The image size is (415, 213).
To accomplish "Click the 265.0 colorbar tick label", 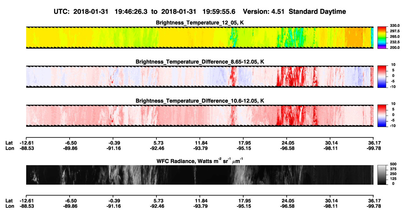I will coord(394,36).
